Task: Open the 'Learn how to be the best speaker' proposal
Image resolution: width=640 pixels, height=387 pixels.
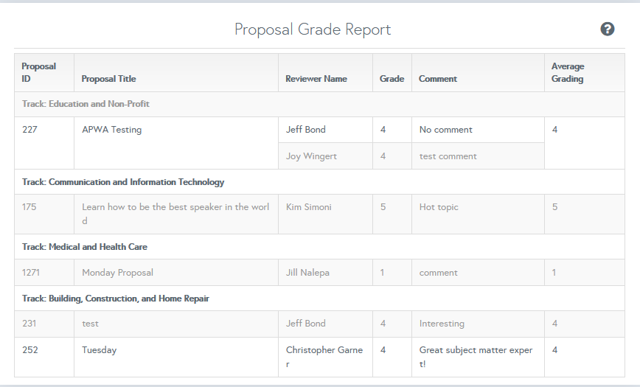Action: click(x=175, y=207)
